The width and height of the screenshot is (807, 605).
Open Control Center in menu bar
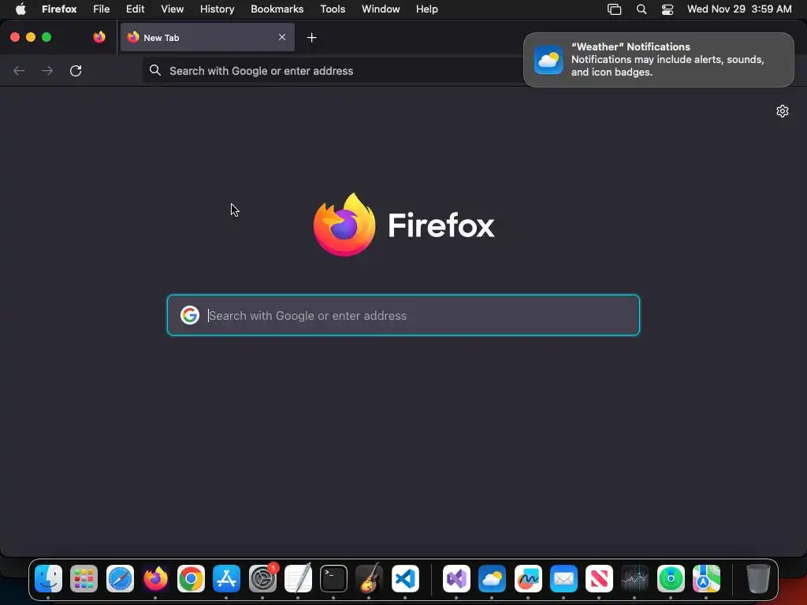click(x=668, y=9)
